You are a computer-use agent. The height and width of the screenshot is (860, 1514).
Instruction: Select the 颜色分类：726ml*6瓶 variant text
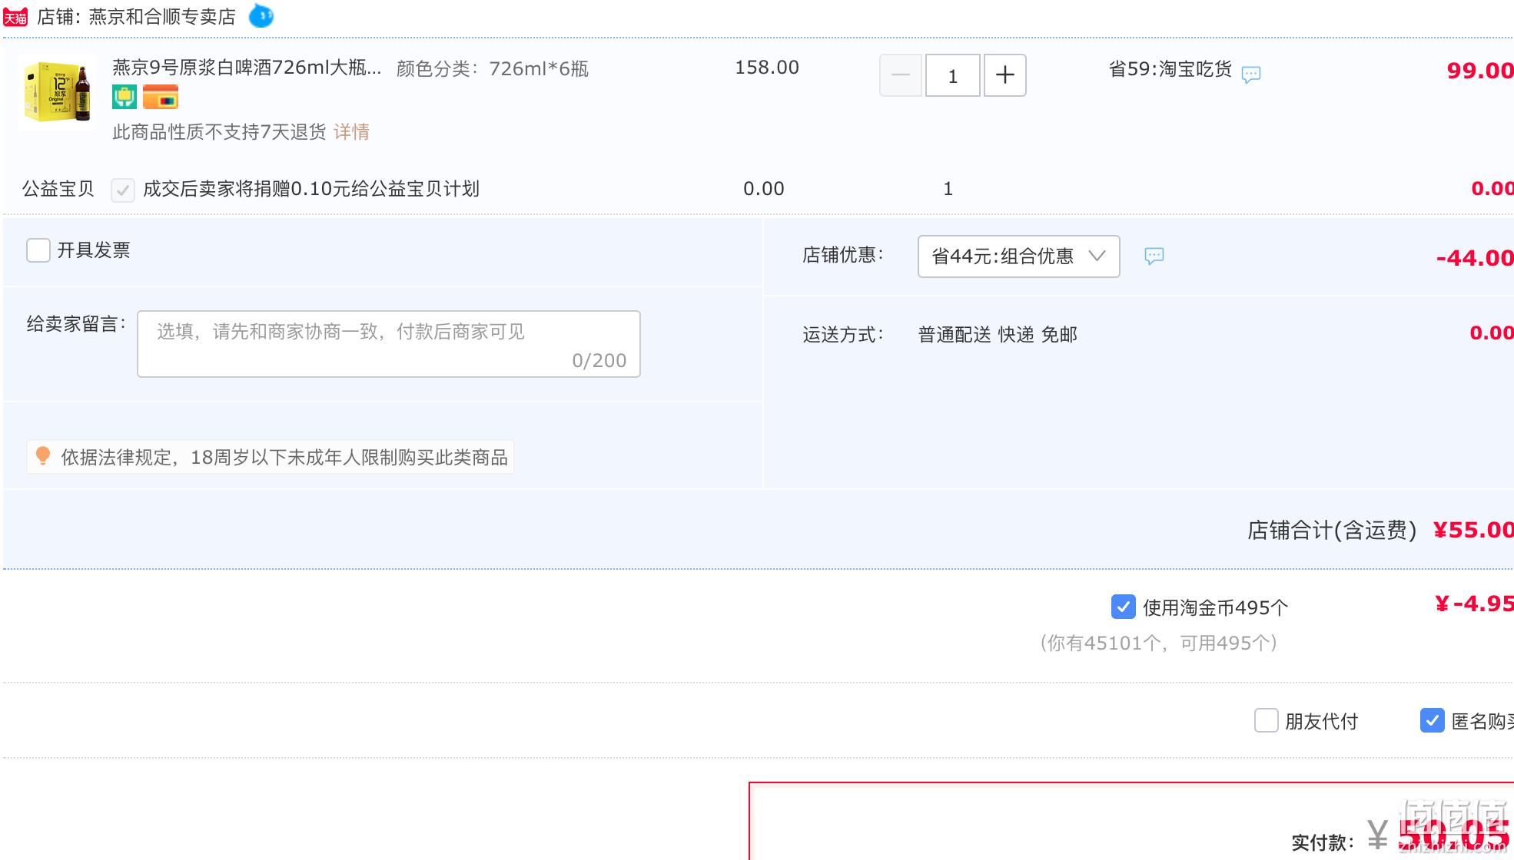[493, 69]
